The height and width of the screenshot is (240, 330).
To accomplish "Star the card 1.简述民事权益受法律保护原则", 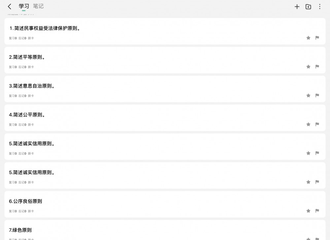I will click(x=308, y=38).
